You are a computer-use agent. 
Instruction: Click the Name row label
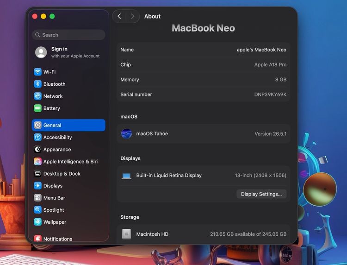pyautogui.click(x=127, y=50)
